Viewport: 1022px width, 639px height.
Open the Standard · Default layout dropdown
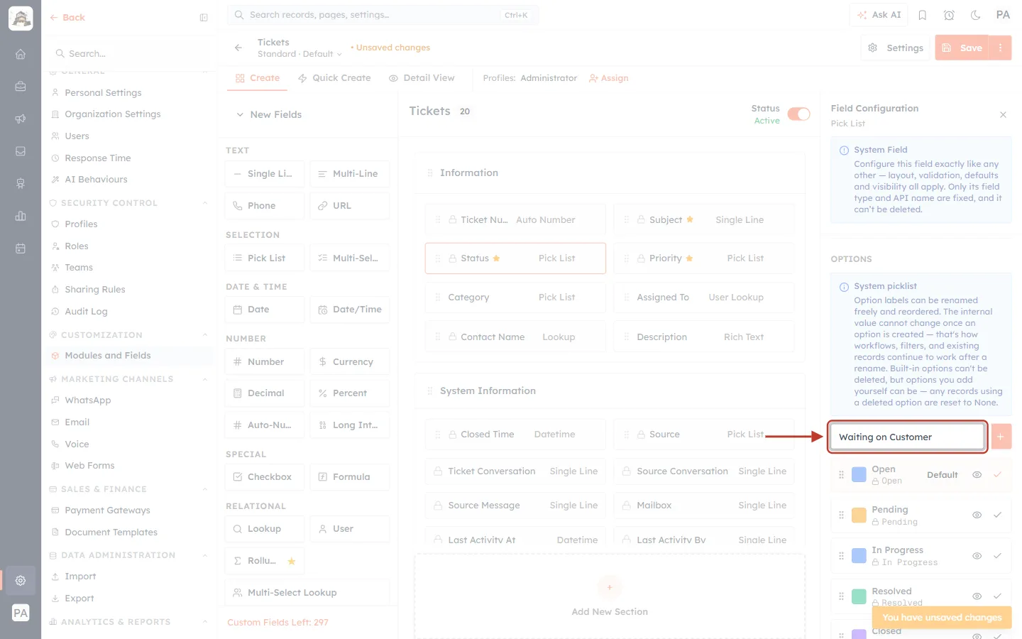click(300, 54)
